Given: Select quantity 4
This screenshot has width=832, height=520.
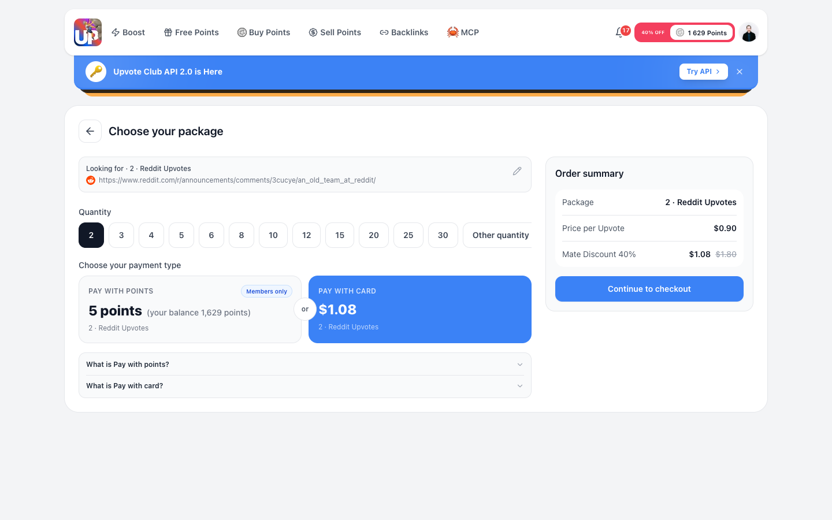Looking at the screenshot, I should pos(151,235).
